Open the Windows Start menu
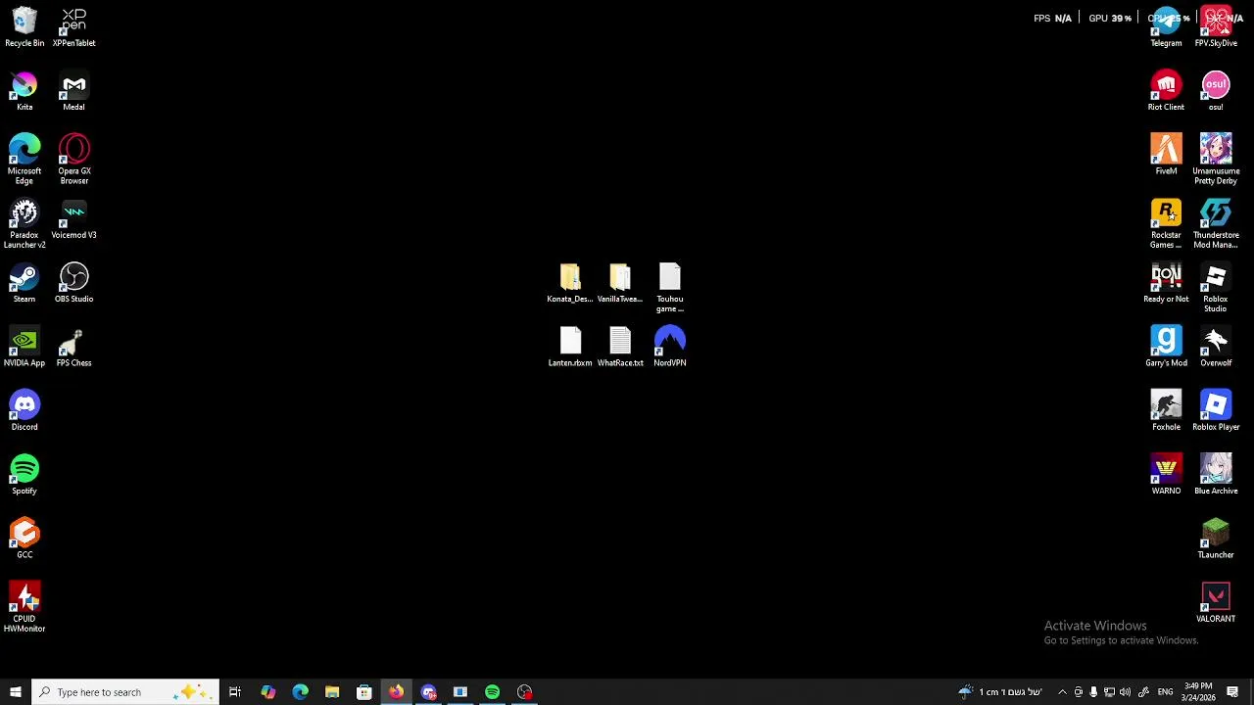Image resolution: width=1254 pixels, height=705 pixels. click(15, 692)
